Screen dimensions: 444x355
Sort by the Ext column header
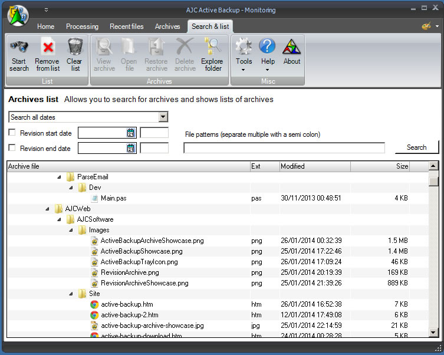(265, 166)
